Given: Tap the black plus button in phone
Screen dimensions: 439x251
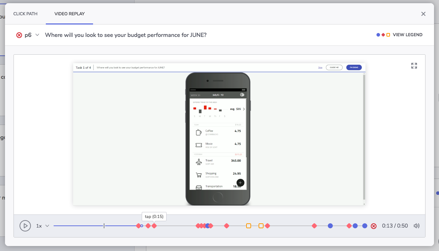Looking at the screenshot, I should (x=240, y=182).
